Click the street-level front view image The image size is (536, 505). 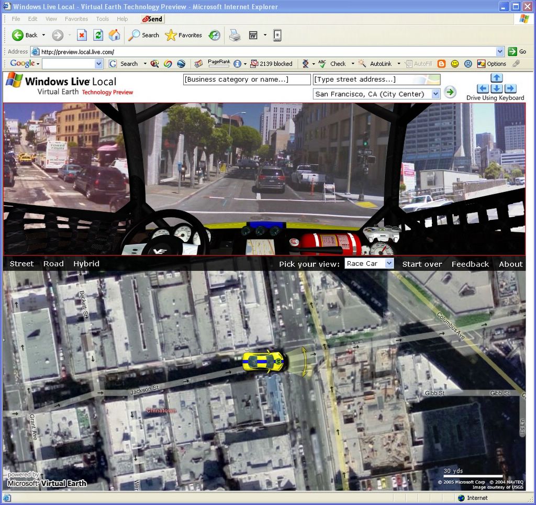click(x=264, y=179)
